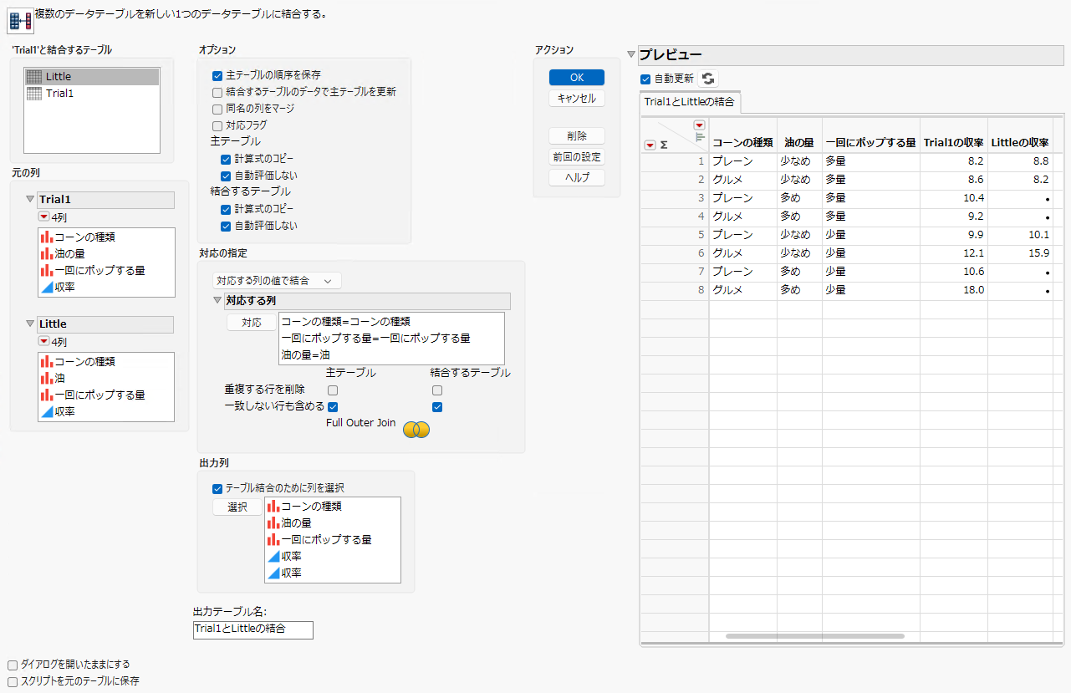Click the 削除 button
This screenshot has height=693, width=1071.
[x=577, y=135]
